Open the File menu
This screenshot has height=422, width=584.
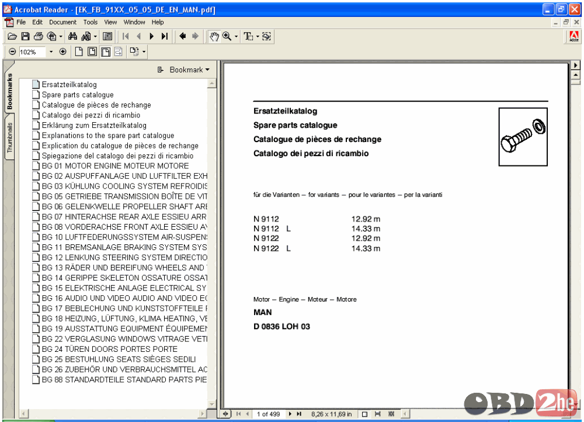[x=21, y=22]
